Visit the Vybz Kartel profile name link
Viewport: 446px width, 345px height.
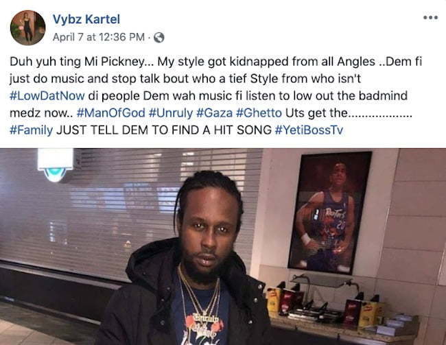click(86, 19)
